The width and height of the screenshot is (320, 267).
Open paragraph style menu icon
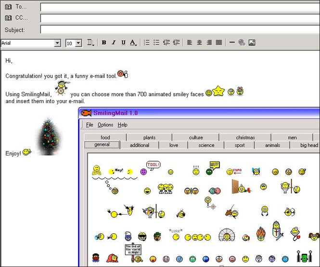90,42
